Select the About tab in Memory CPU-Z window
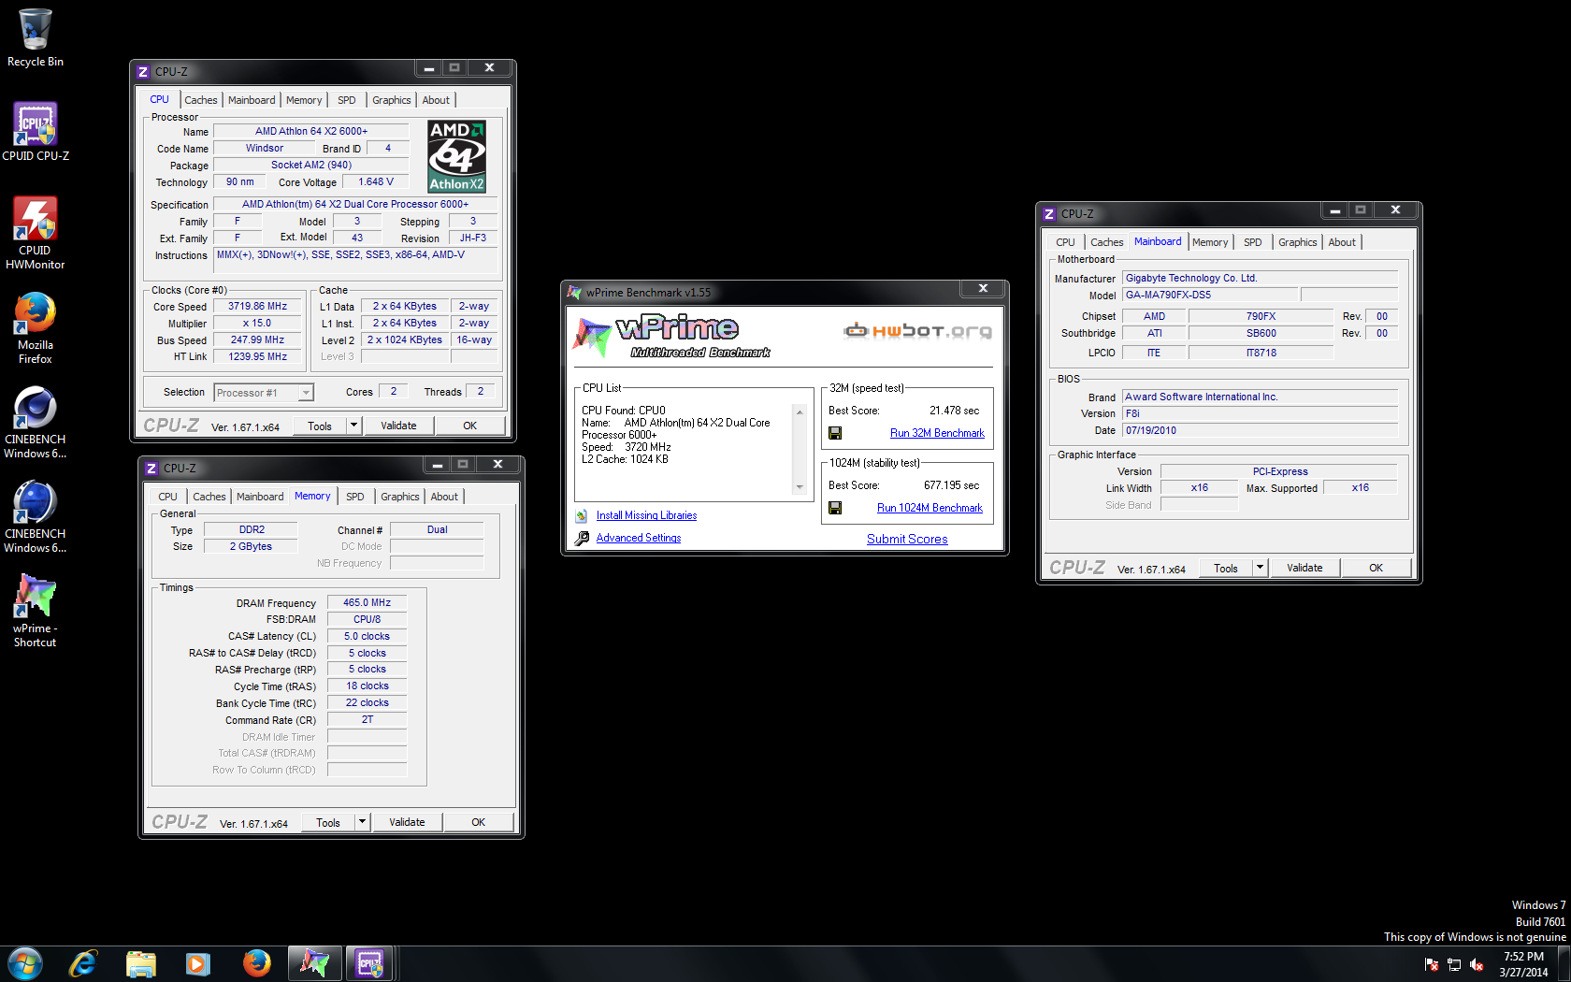Image resolution: width=1571 pixels, height=982 pixels. (444, 497)
